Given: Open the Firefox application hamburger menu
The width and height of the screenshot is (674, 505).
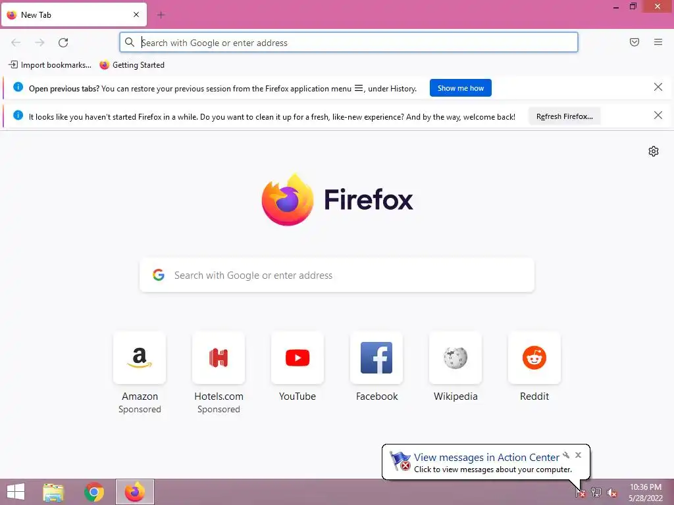Looking at the screenshot, I should tap(658, 42).
